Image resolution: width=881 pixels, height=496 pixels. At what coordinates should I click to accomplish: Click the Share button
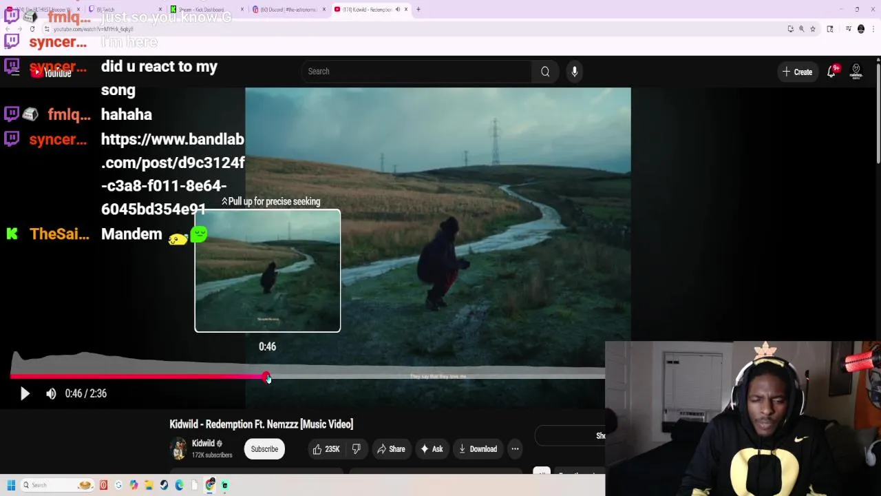391,449
